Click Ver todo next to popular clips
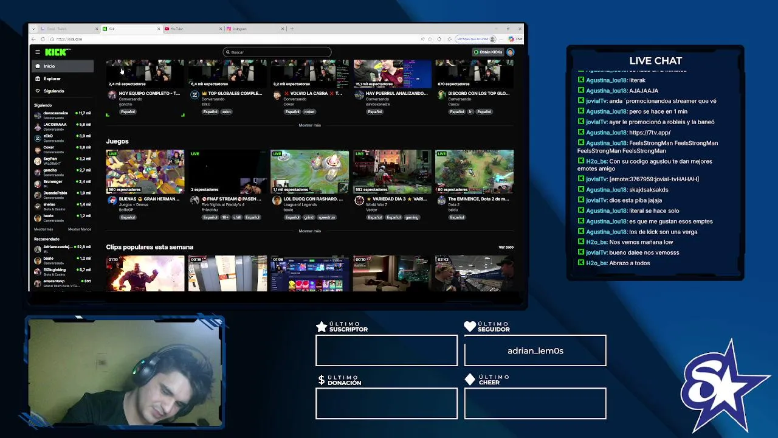 [506, 248]
